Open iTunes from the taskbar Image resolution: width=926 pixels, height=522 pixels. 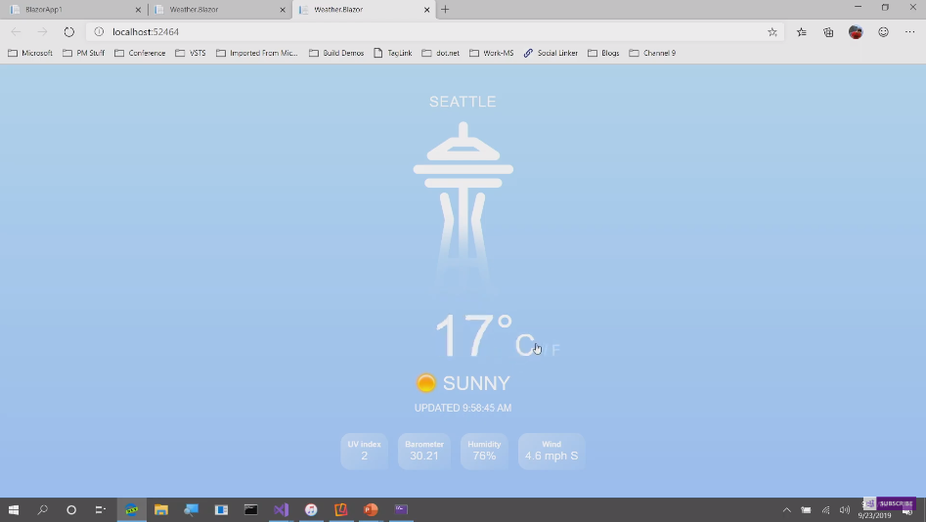pyautogui.click(x=311, y=509)
